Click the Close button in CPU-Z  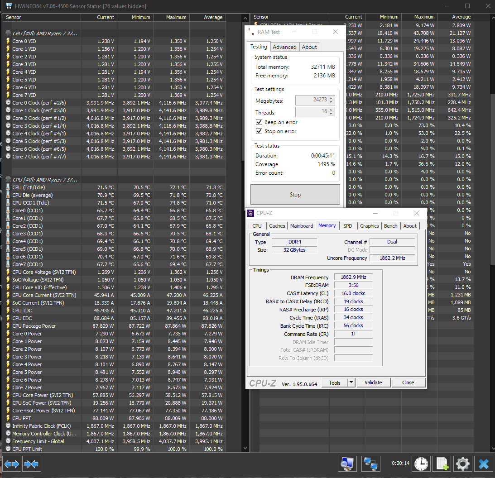(x=408, y=382)
